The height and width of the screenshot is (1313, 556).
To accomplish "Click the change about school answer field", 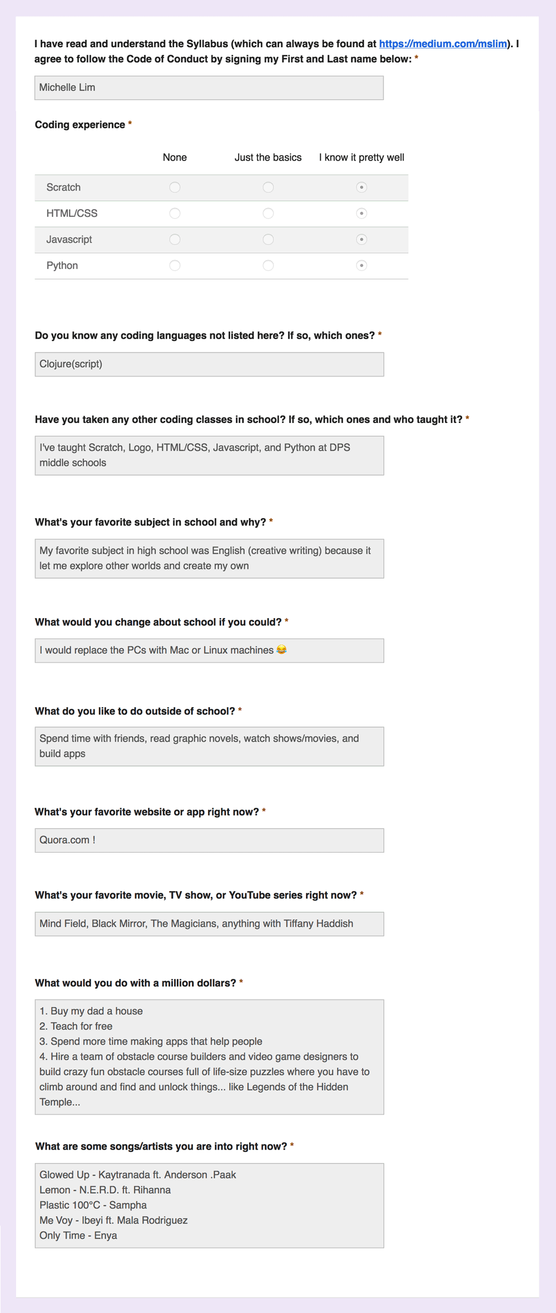I will (x=209, y=650).
